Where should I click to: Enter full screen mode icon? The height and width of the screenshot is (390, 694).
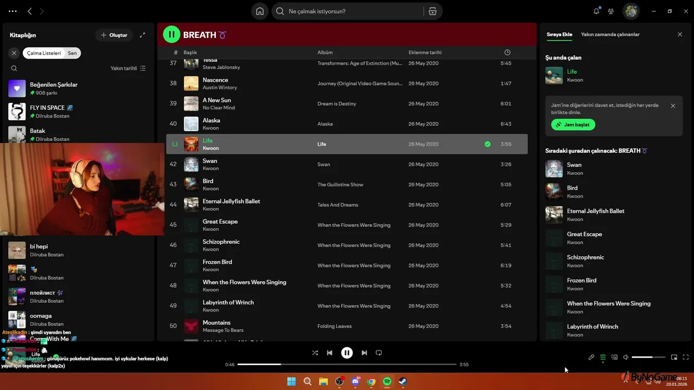[x=685, y=357]
